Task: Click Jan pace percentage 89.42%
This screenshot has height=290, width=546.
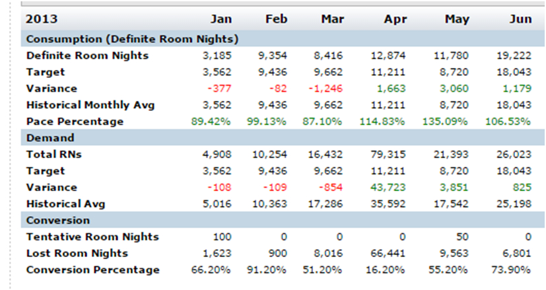Action: [x=211, y=121]
